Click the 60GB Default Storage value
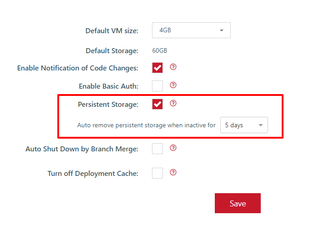The width and height of the screenshot is (314, 225). click(x=160, y=50)
